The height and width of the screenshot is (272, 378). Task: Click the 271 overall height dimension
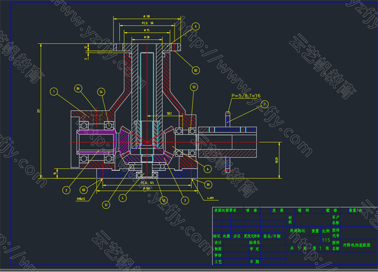[39, 111]
